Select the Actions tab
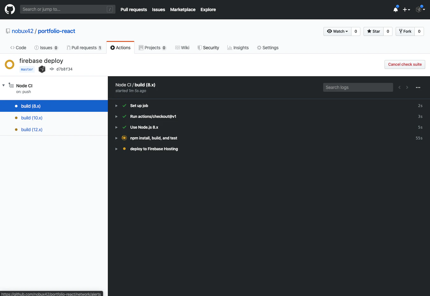The height and width of the screenshot is (296, 430). pyautogui.click(x=121, y=48)
